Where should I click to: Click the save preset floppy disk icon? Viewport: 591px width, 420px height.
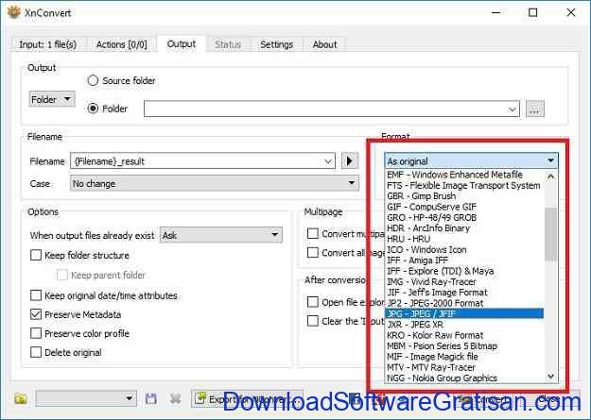tap(150, 398)
